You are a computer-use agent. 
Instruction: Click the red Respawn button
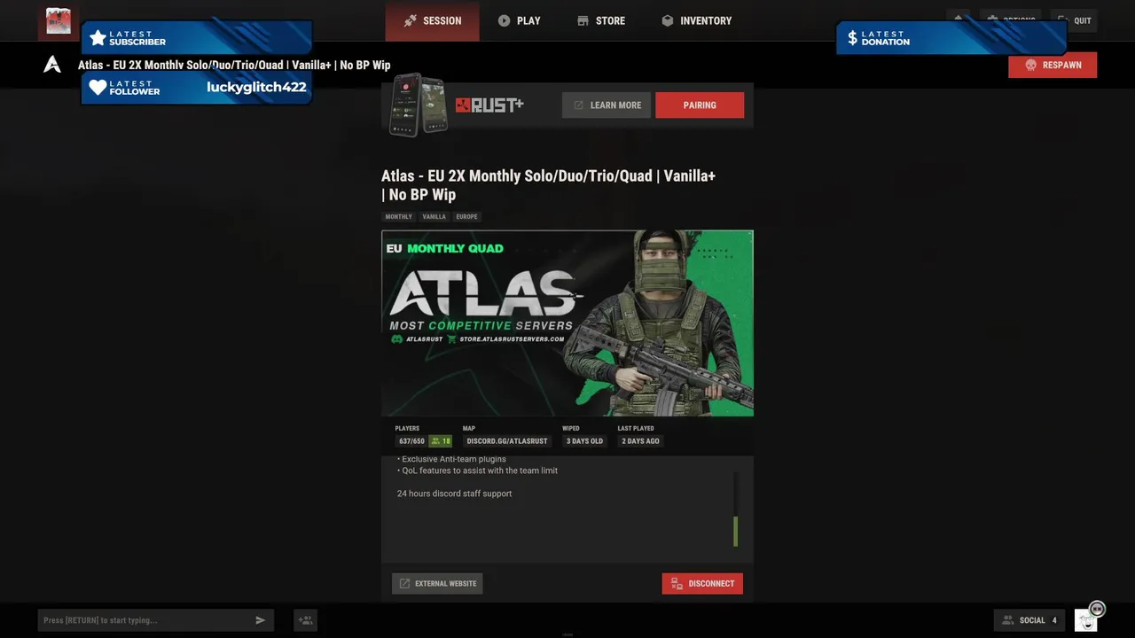click(x=1053, y=65)
